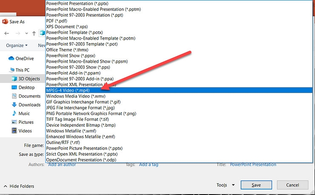Click the 3D Objects cube icon
The height and width of the screenshot is (195, 315).
tap(14, 79)
